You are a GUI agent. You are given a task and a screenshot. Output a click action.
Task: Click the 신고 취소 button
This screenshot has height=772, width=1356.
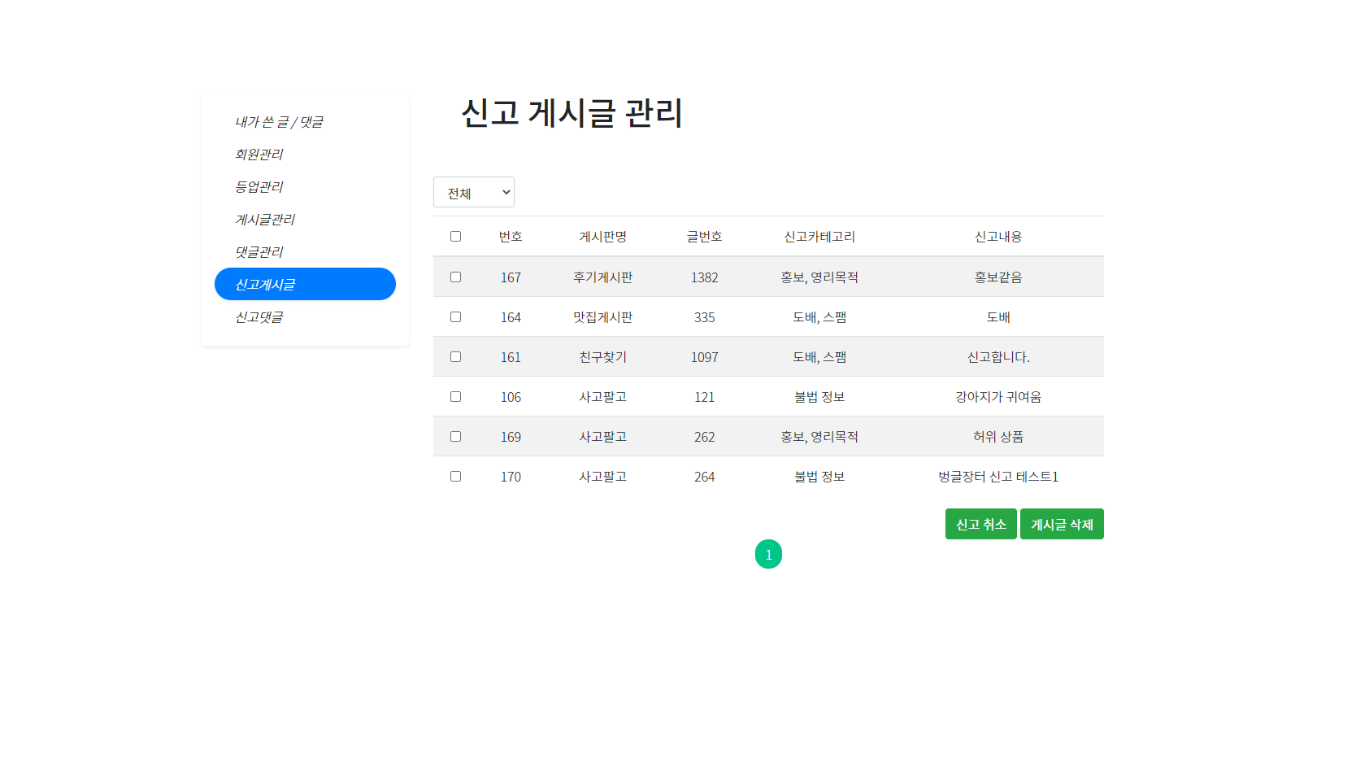tap(980, 523)
